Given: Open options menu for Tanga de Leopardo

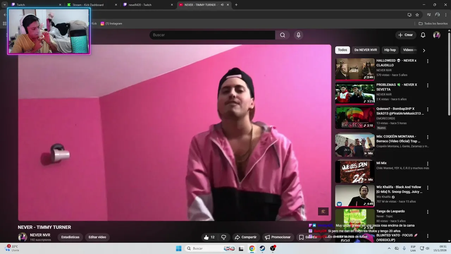Looking at the screenshot, I should click(428, 212).
